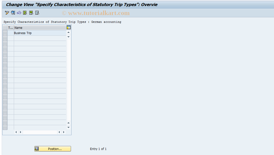Click the Deselect All icon
274x155 pixels.
coord(37,13)
